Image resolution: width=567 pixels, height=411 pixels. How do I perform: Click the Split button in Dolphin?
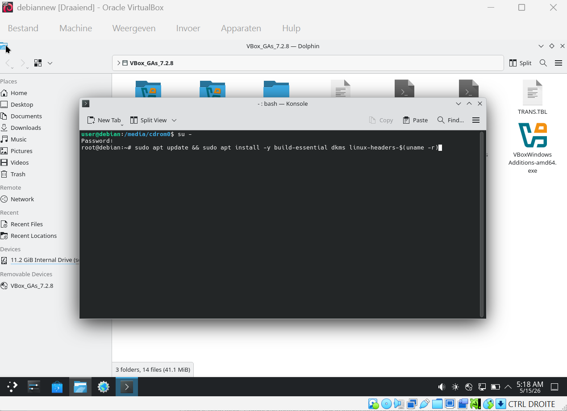[521, 63]
